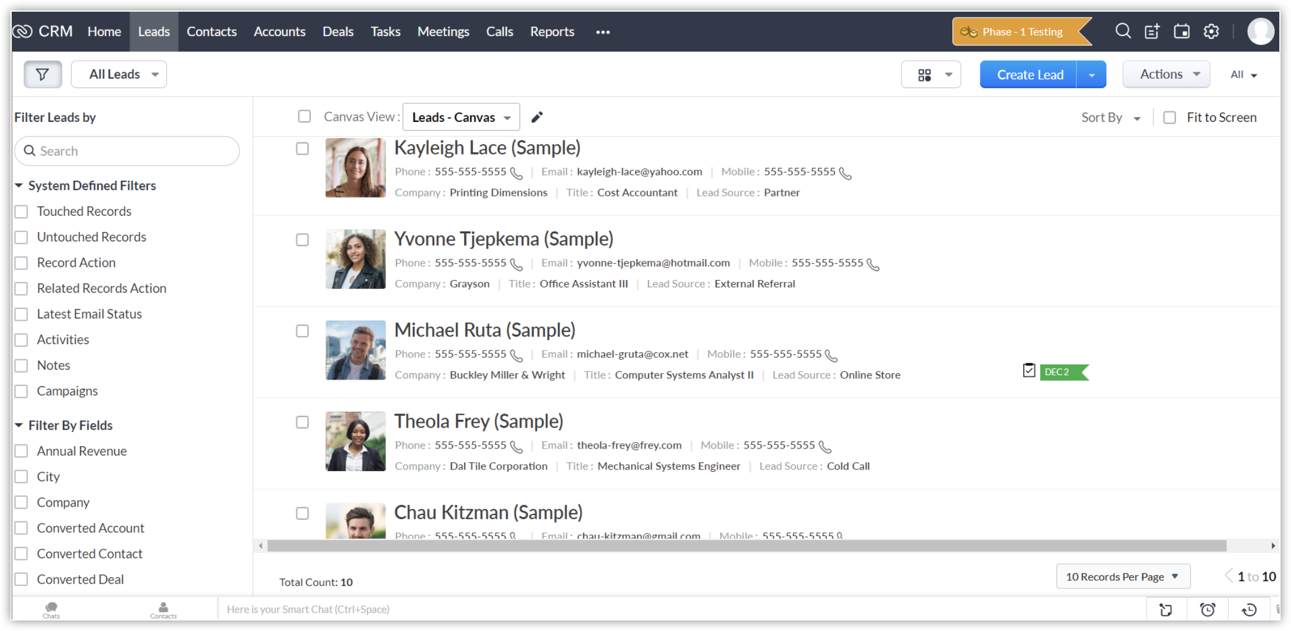Open the search magnifier in top bar
Screen dimensions: 1291x631
coord(1122,31)
